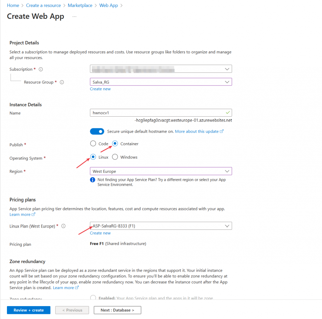Choose Windows as operating system

pyautogui.click(x=115, y=157)
